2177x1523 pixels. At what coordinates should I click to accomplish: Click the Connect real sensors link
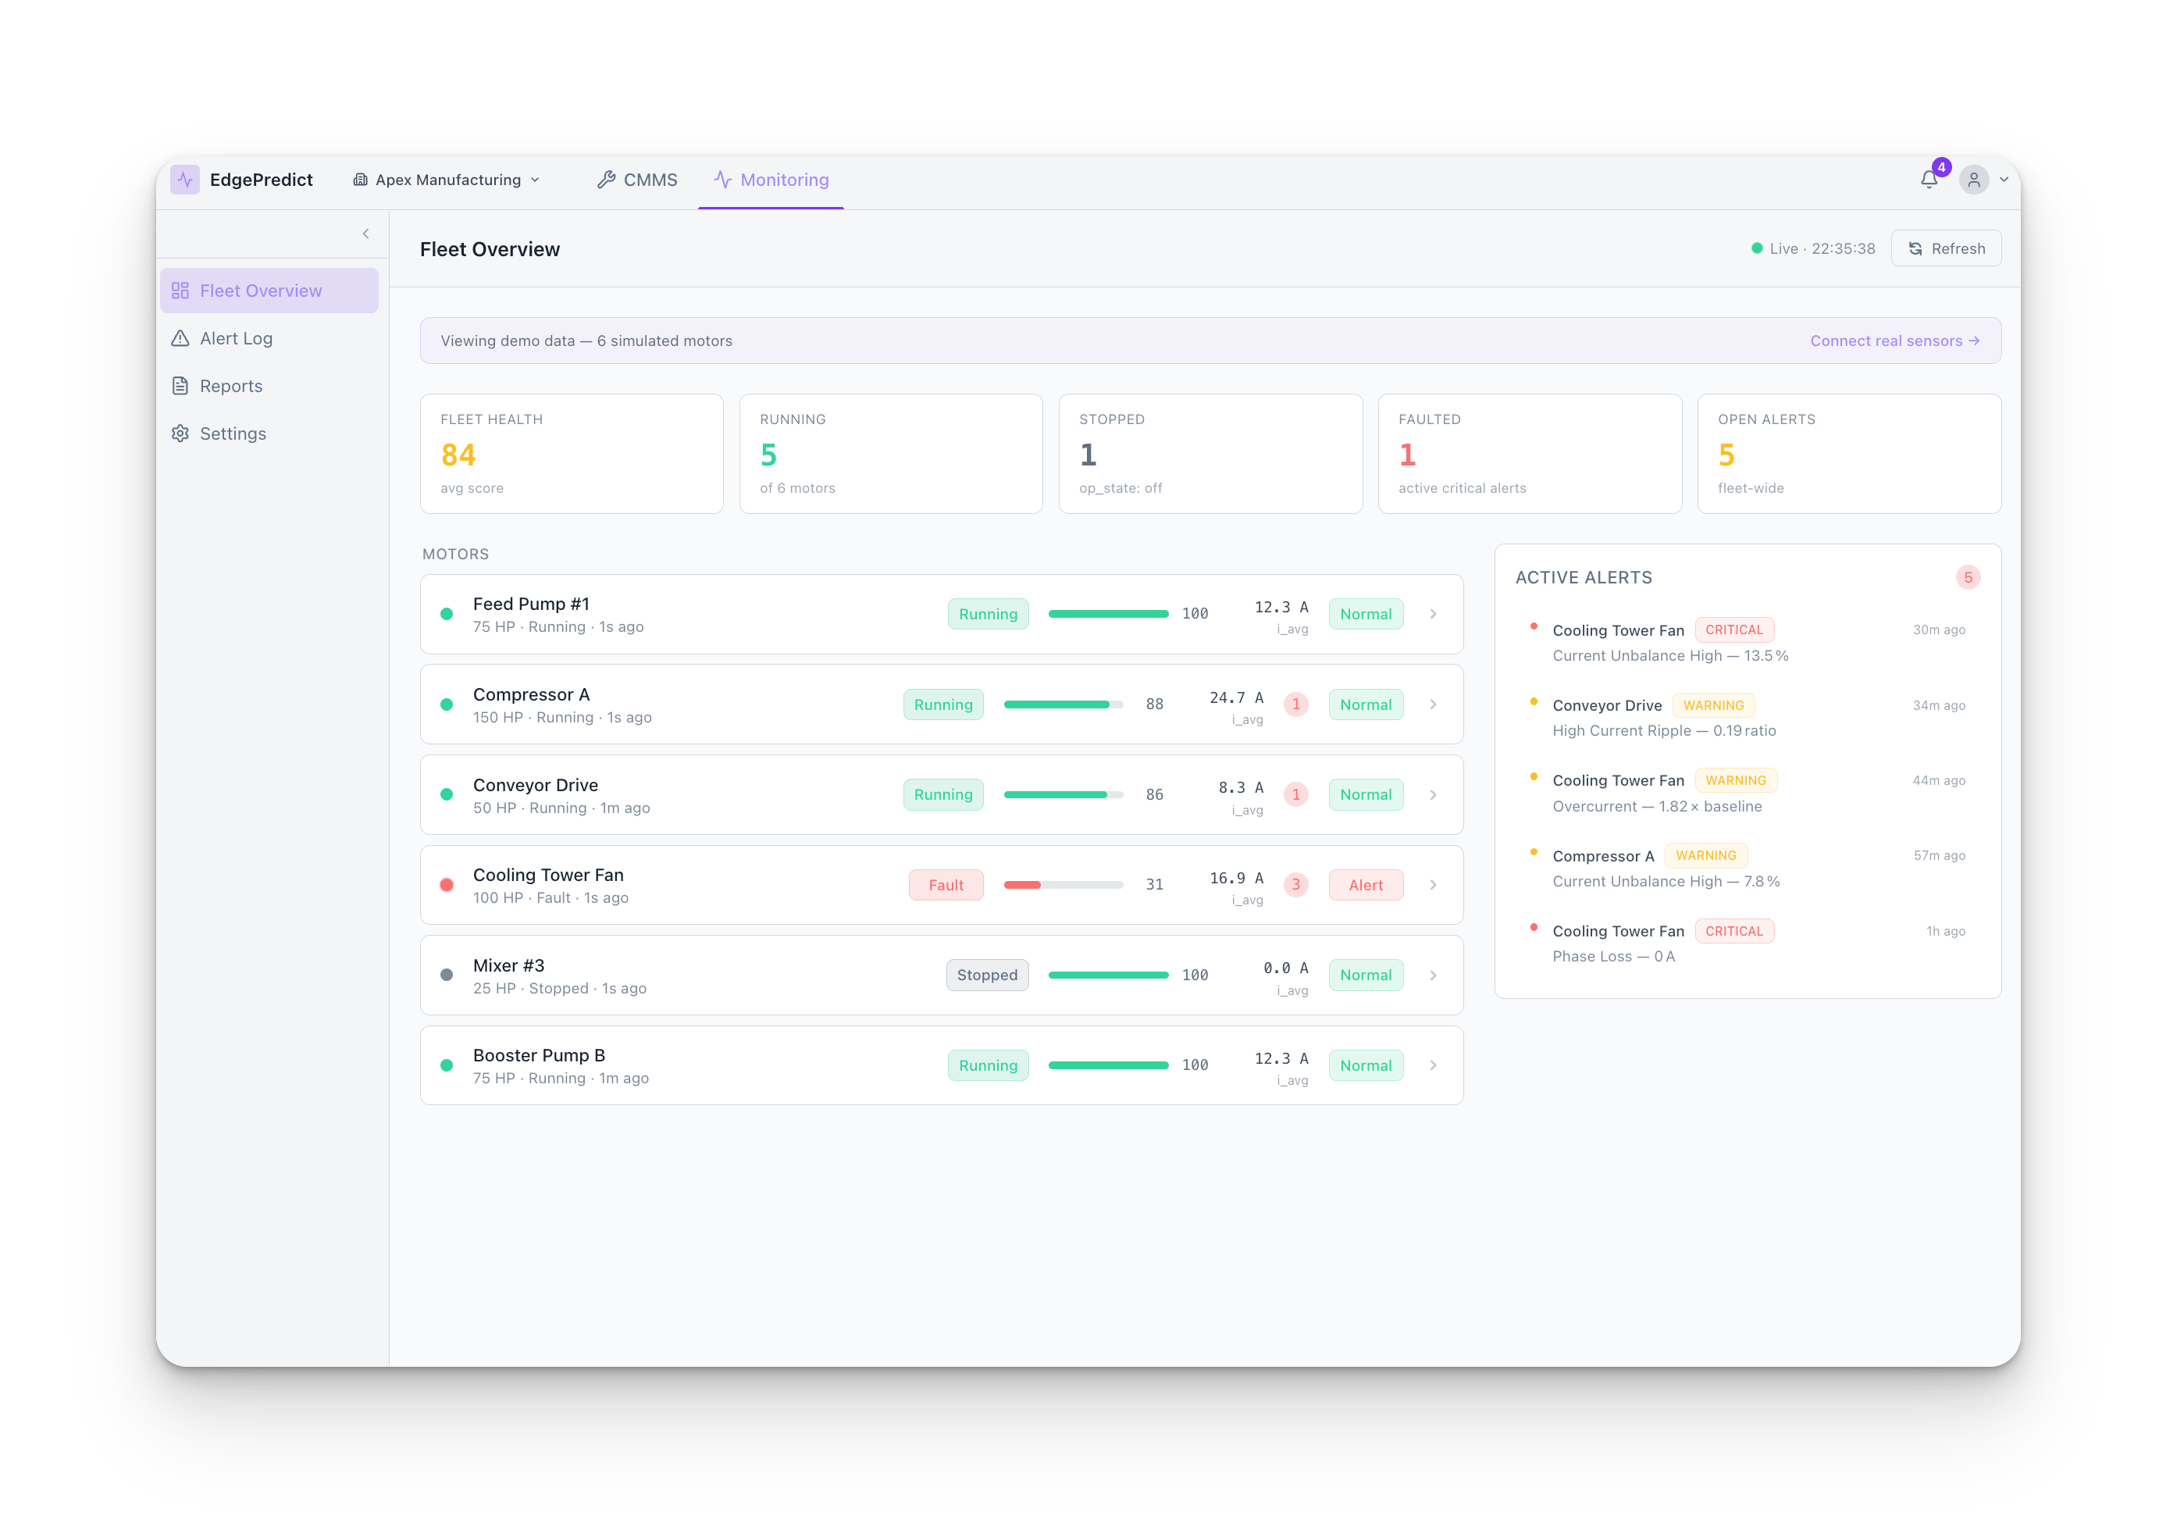pos(1894,341)
